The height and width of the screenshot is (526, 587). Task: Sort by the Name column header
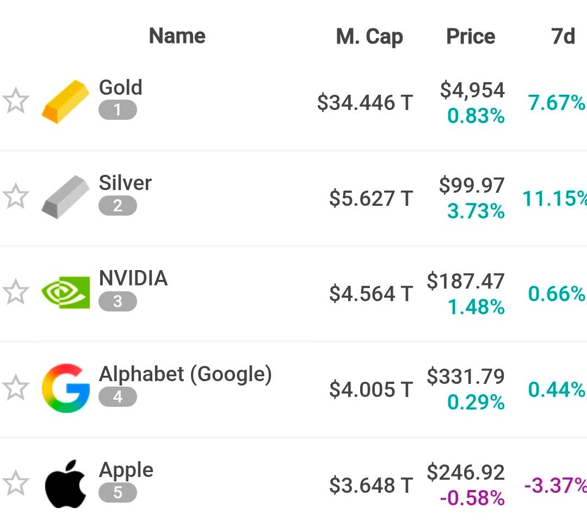[x=177, y=36]
